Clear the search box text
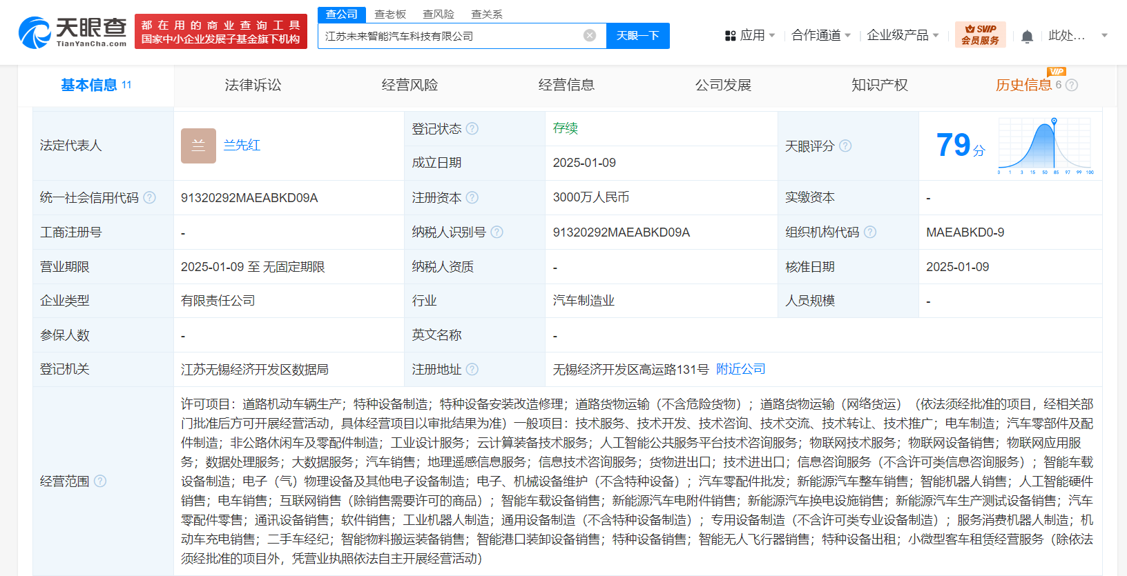 pos(589,36)
